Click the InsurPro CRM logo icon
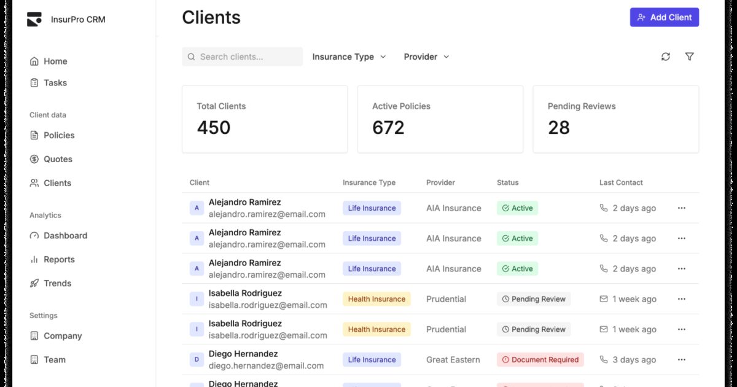Screen dimensions: 737x387 34,19
